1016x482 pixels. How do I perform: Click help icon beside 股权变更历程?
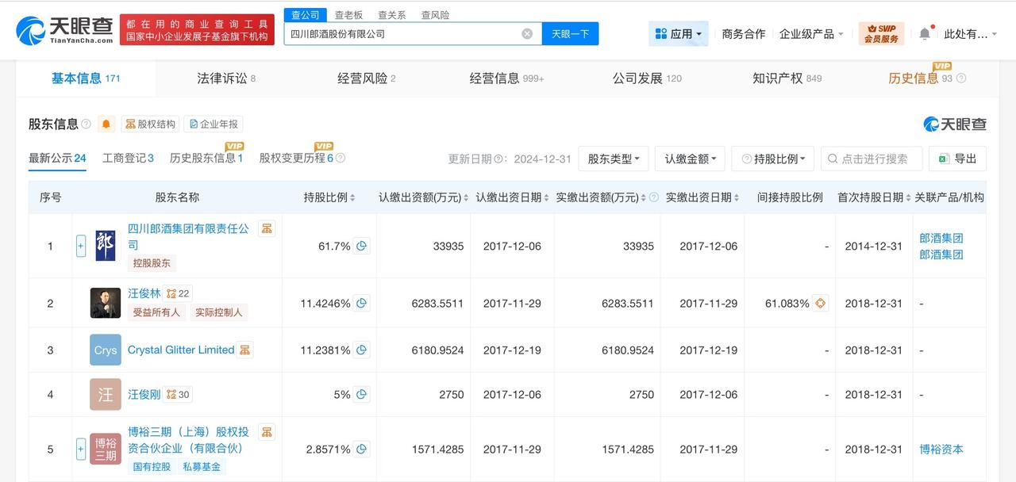[341, 158]
